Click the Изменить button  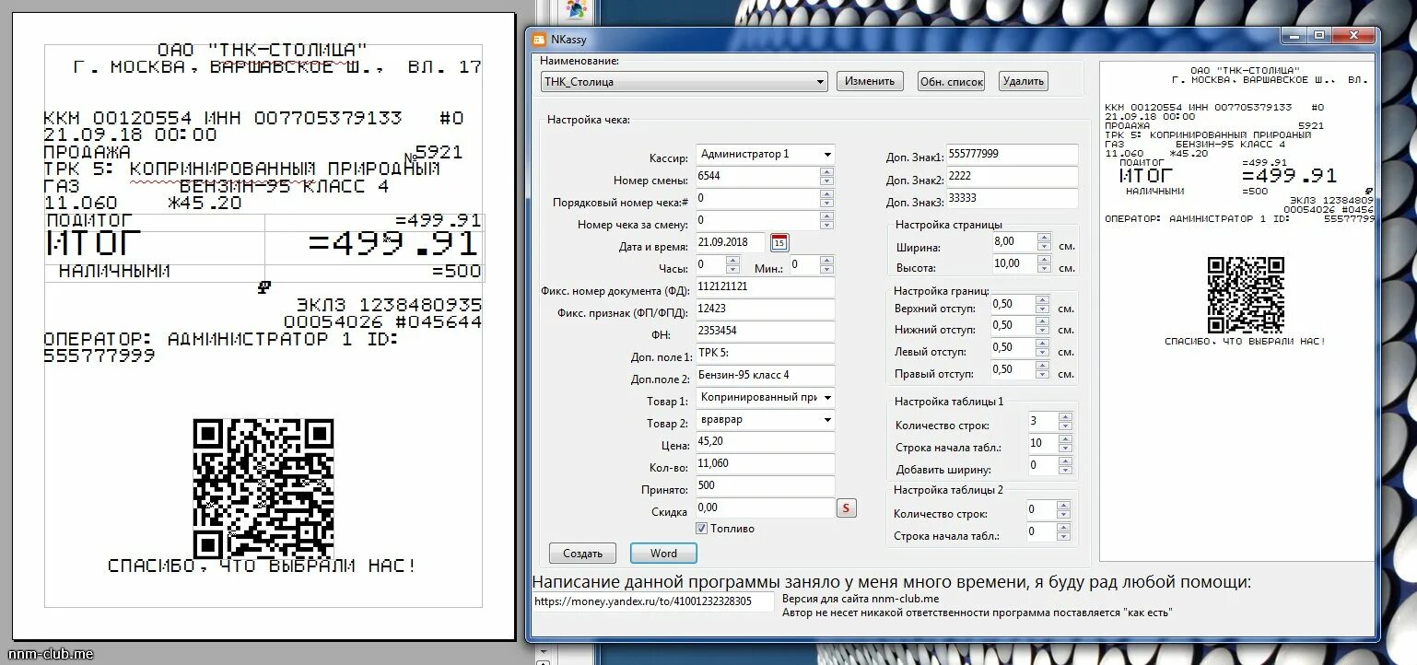(x=870, y=81)
